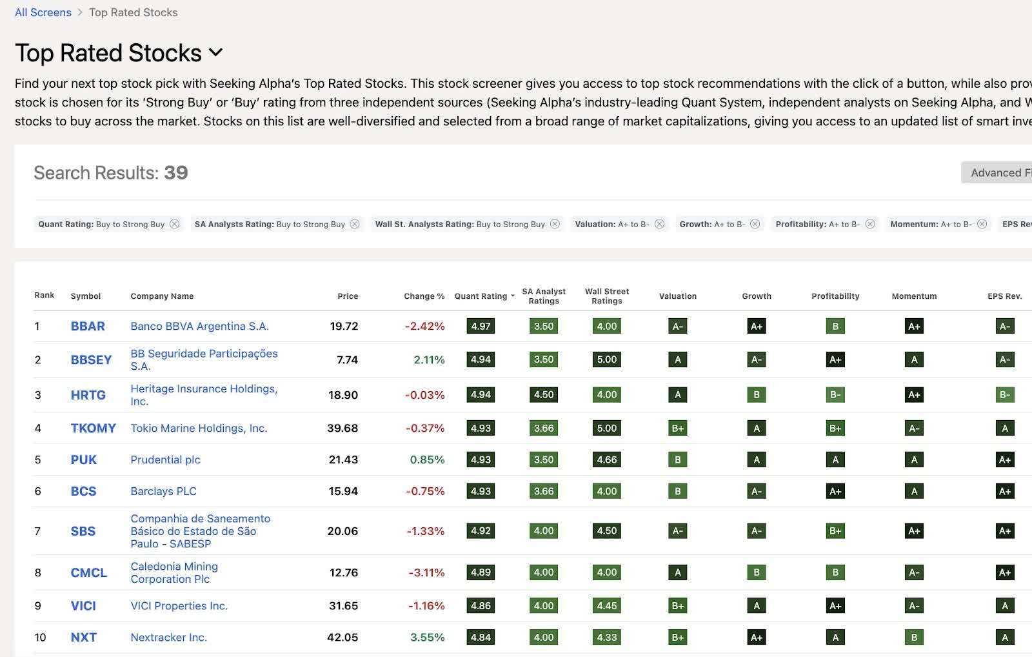
Task: Open Heritage Insurance Holdings company link
Action: click(x=204, y=395)
